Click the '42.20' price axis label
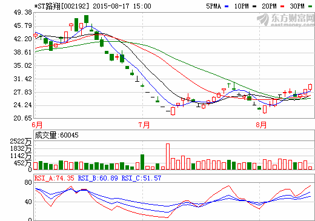This screenshot has width=315, height=221. pyautogui.click(x=22, y=39)
